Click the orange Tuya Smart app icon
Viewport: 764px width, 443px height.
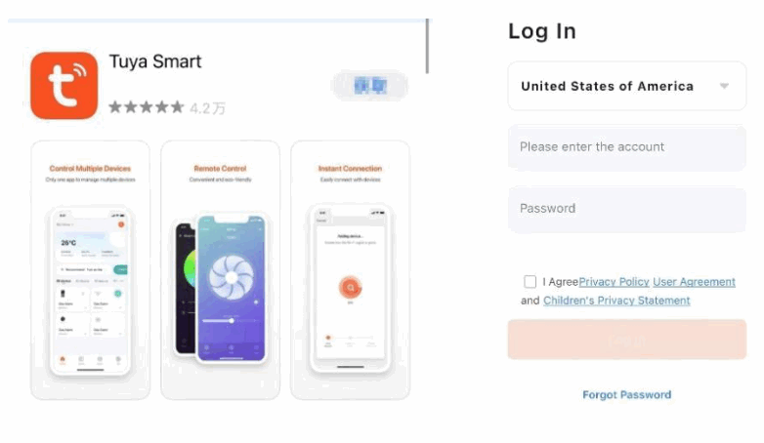coord(64,85)
